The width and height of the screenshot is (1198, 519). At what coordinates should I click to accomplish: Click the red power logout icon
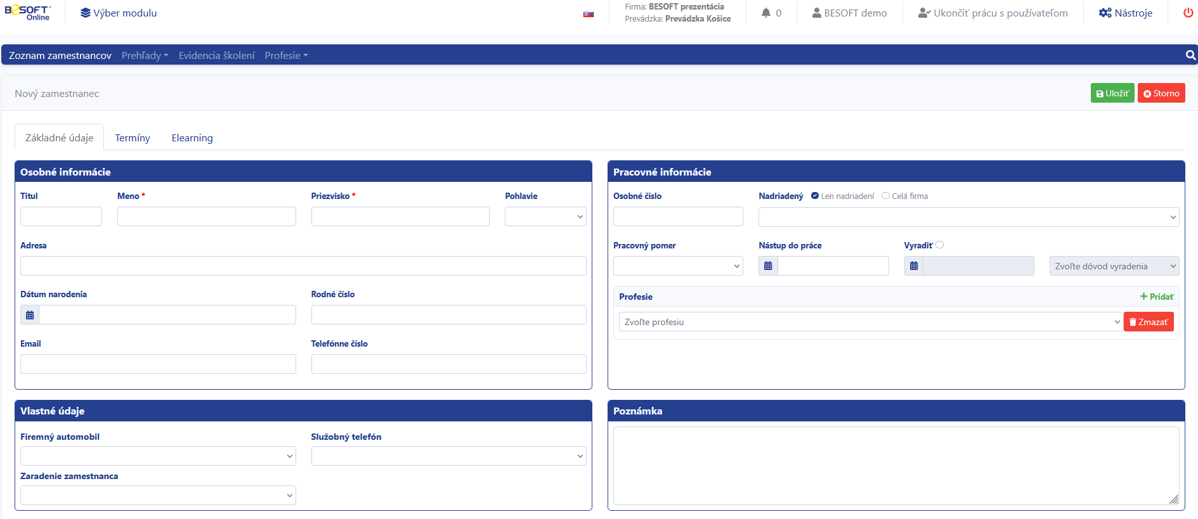[1188, 13]
